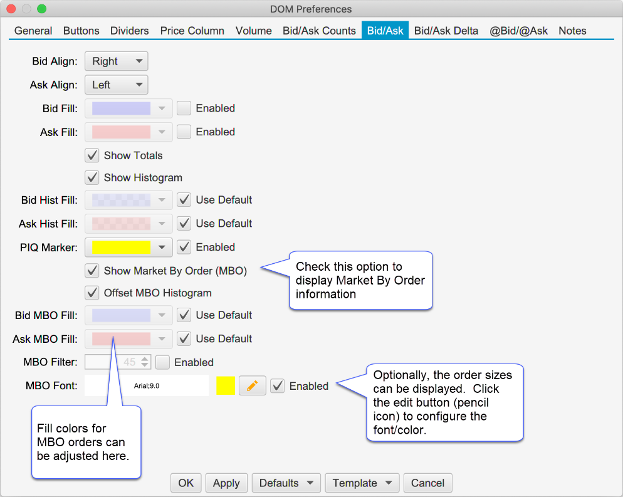Open the Bid Align dropdown
Viewport: 623px width, 497px height.
pyautogui.click(x=116, y=61)
